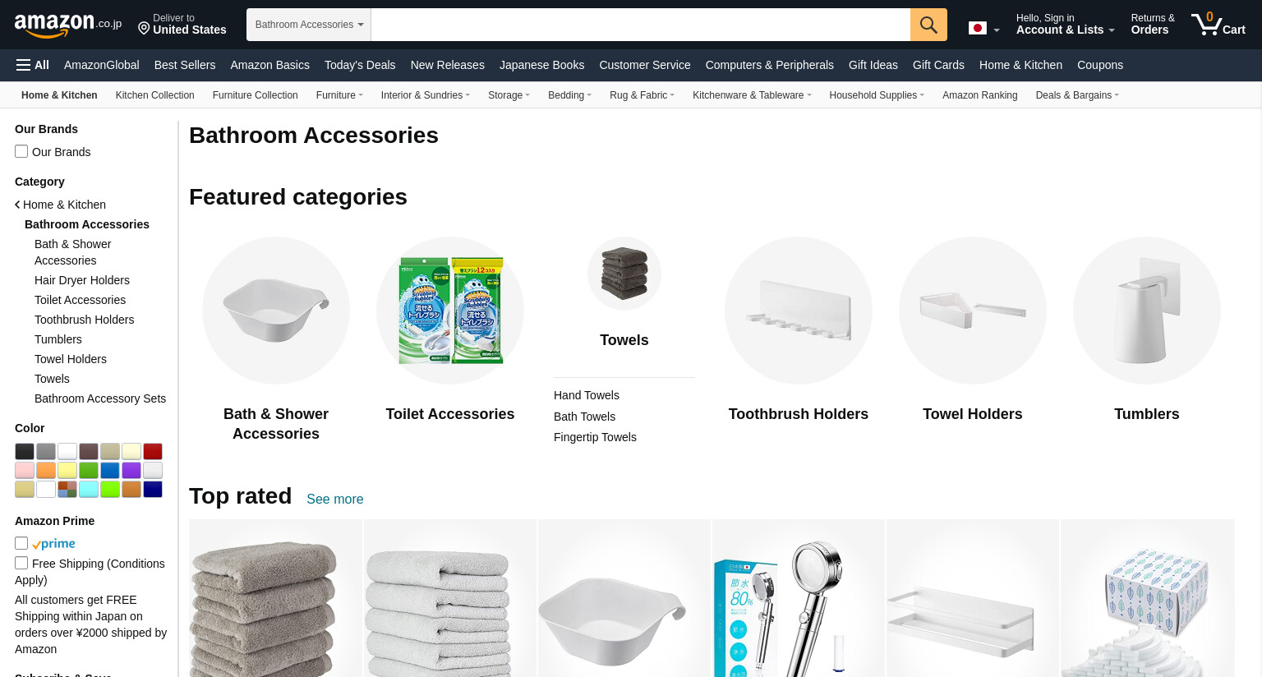
Task: Open the All hamburger menu
Action: coord(33,65)
